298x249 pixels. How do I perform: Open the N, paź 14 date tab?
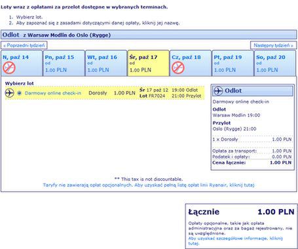[x=22, y=63]
